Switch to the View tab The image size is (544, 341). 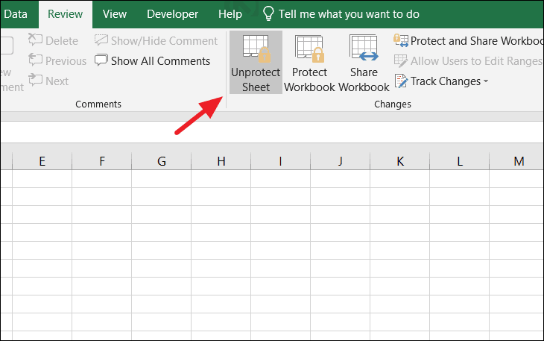coord(114,14)
